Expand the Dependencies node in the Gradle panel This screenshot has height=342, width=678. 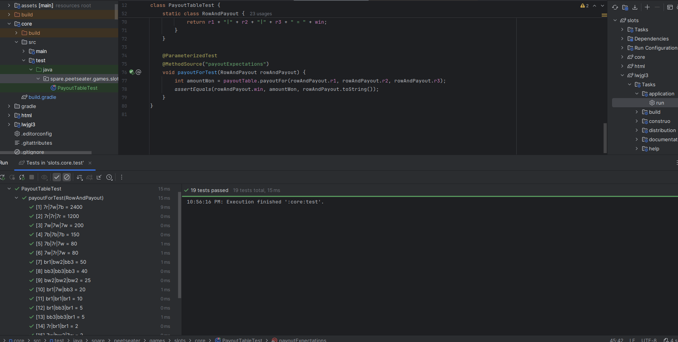(622, 39)
